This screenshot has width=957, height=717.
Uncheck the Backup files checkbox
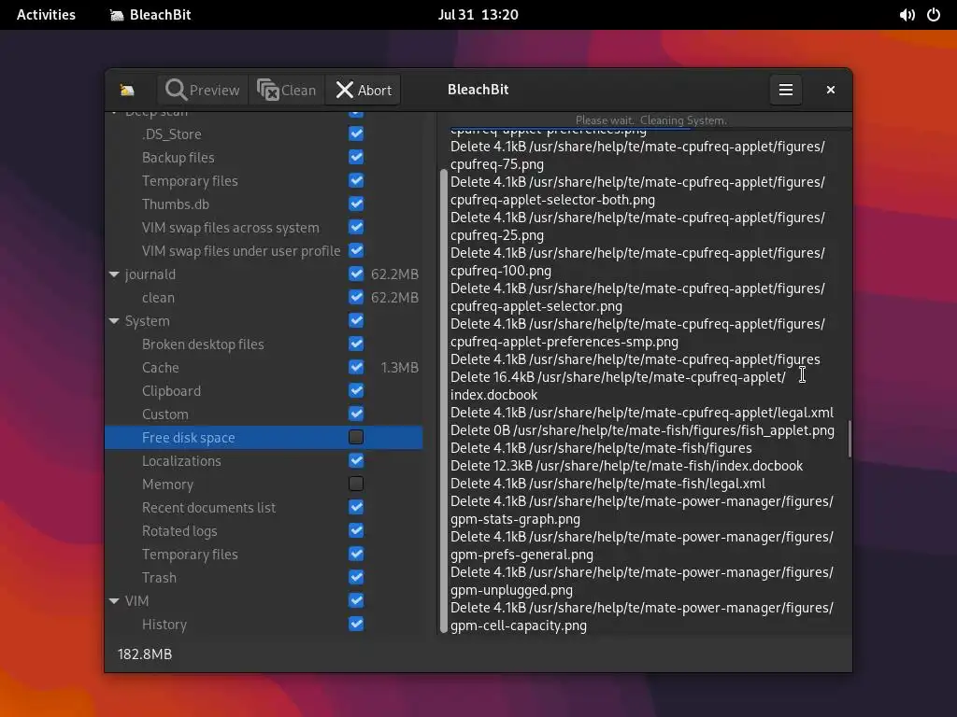356,157
